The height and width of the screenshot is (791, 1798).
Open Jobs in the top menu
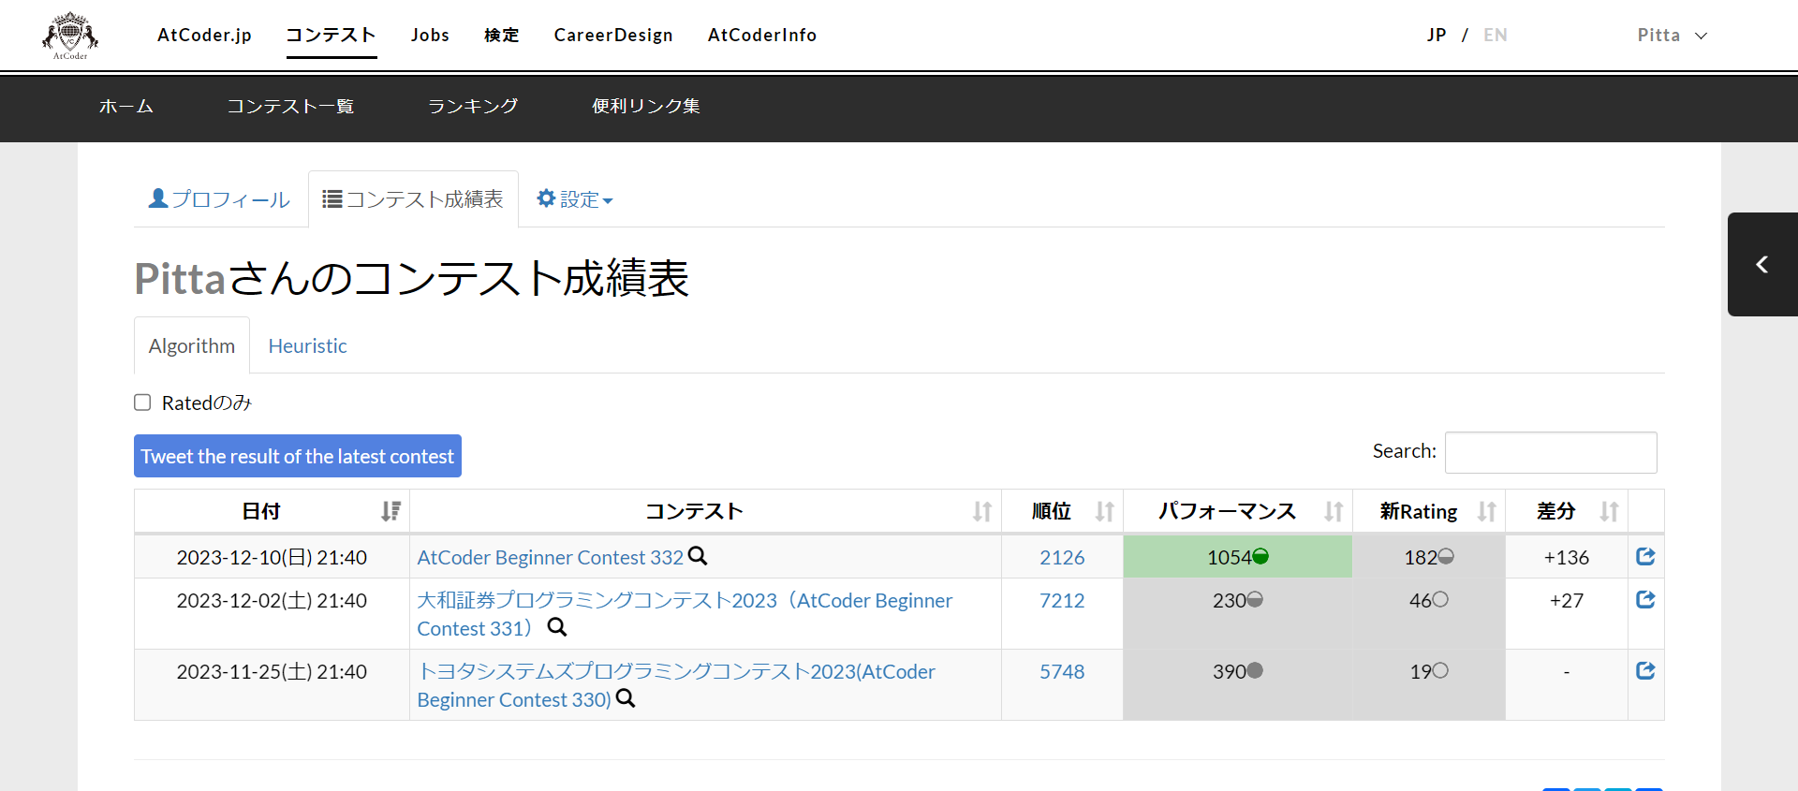(x=430, y=36)
